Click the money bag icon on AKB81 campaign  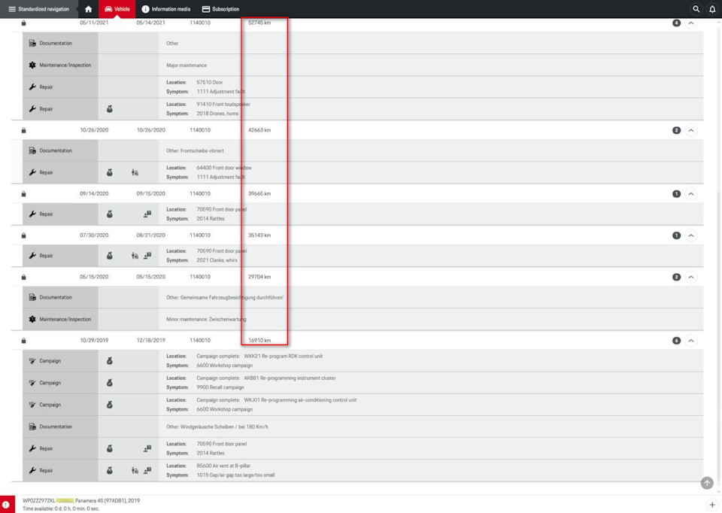click(110, 383)
